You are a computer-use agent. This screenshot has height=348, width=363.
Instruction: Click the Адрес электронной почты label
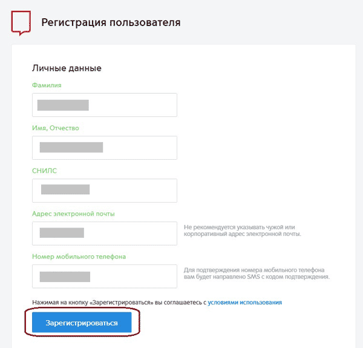(73, 214)
